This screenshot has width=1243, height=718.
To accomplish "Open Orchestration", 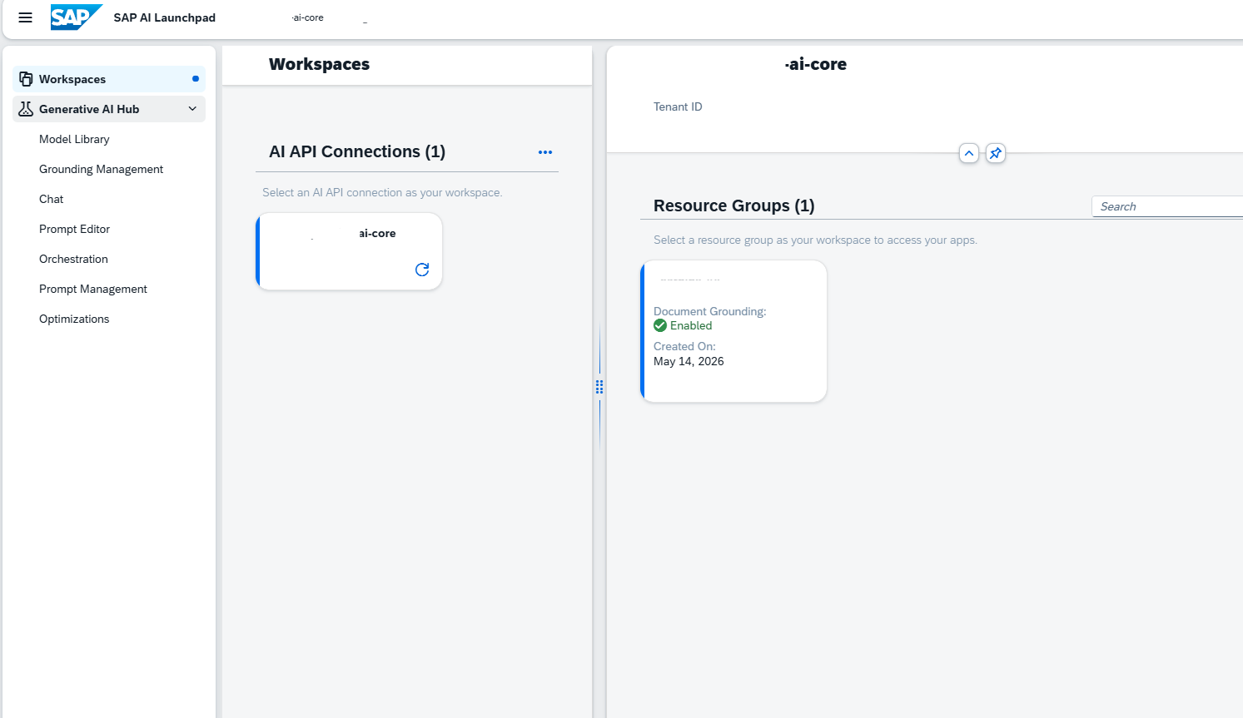I will [x=73, y=259].
